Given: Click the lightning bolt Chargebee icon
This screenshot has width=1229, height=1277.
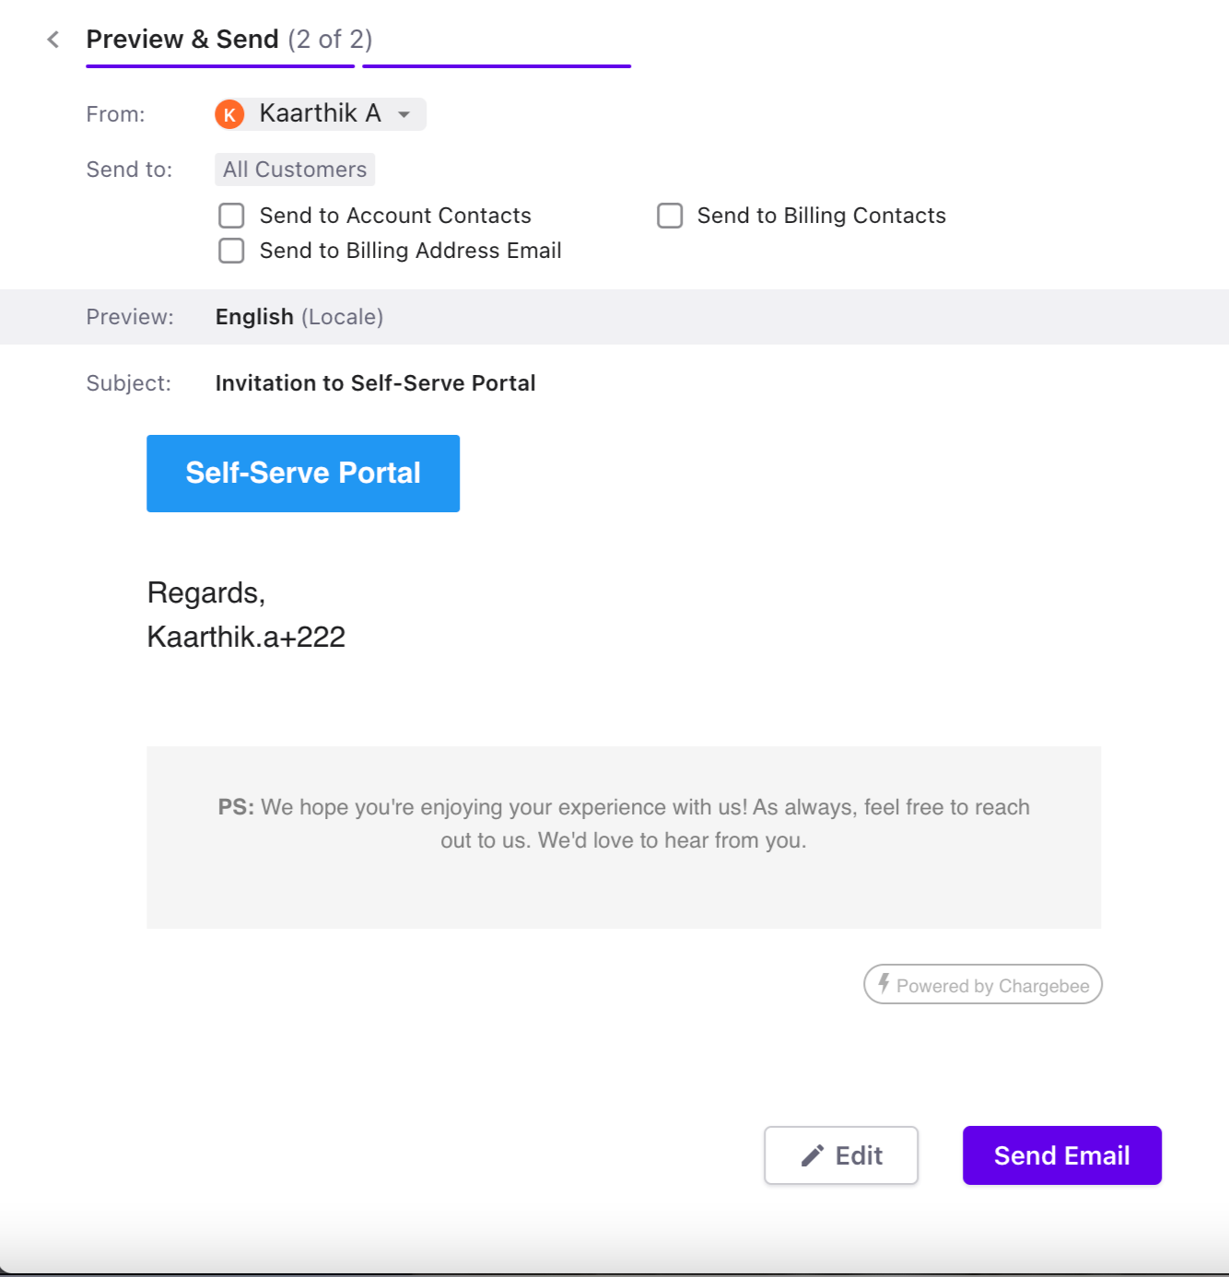Looking at the screenshot, I should click(884, 984).
